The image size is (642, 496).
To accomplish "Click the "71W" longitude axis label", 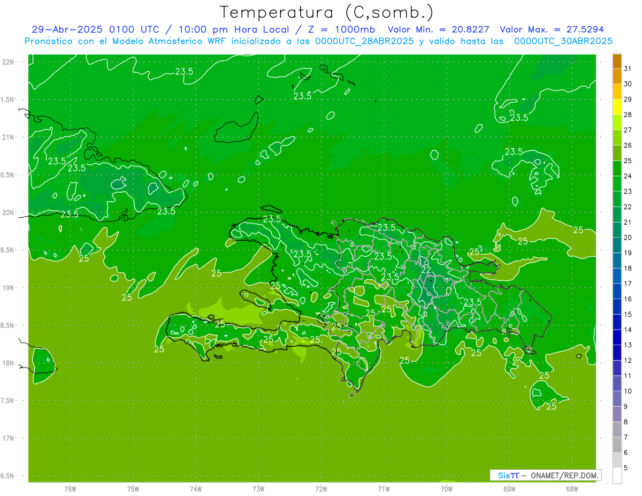I will (x=384, y=489).
